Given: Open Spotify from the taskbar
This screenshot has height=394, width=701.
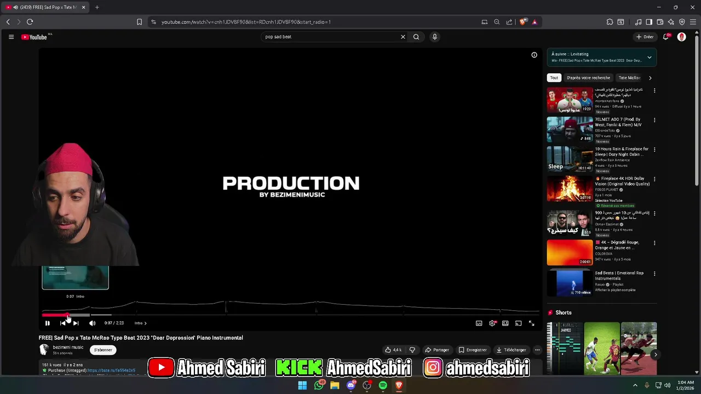Looking at the screenshot, I should [x=383, y=385].
